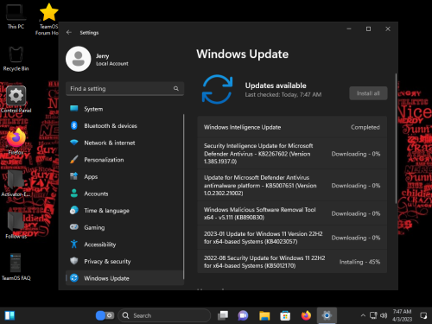The width and height of the screenshot is (432, 324).
Task: Open the Accounts settings
Action: click(x=124, y=194)
